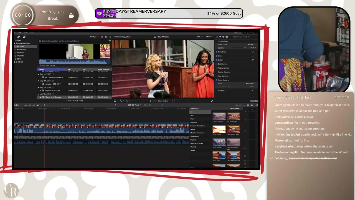The width and height of the screenshot is (355, 200).
Task: Play the viewer video
Action: [x=151, y=101]
